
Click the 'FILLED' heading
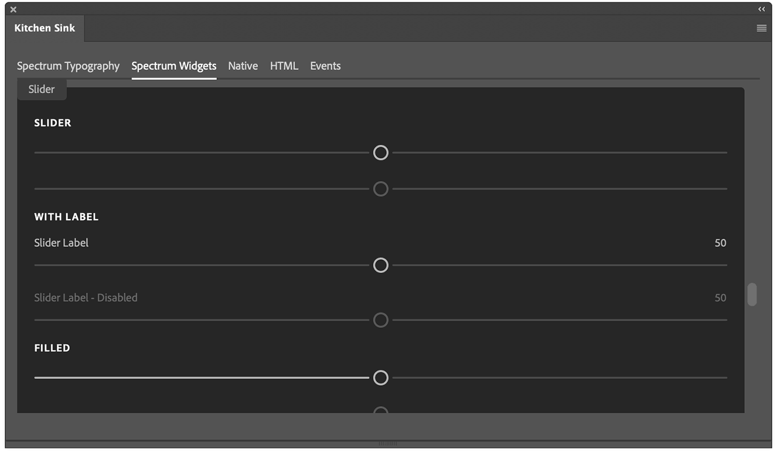pyautogui.click(x=52, y=348)
